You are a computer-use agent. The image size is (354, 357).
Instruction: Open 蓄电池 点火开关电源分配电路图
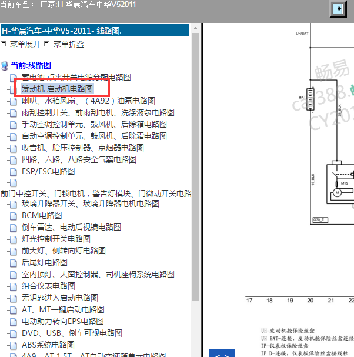[x=76, y=77]
